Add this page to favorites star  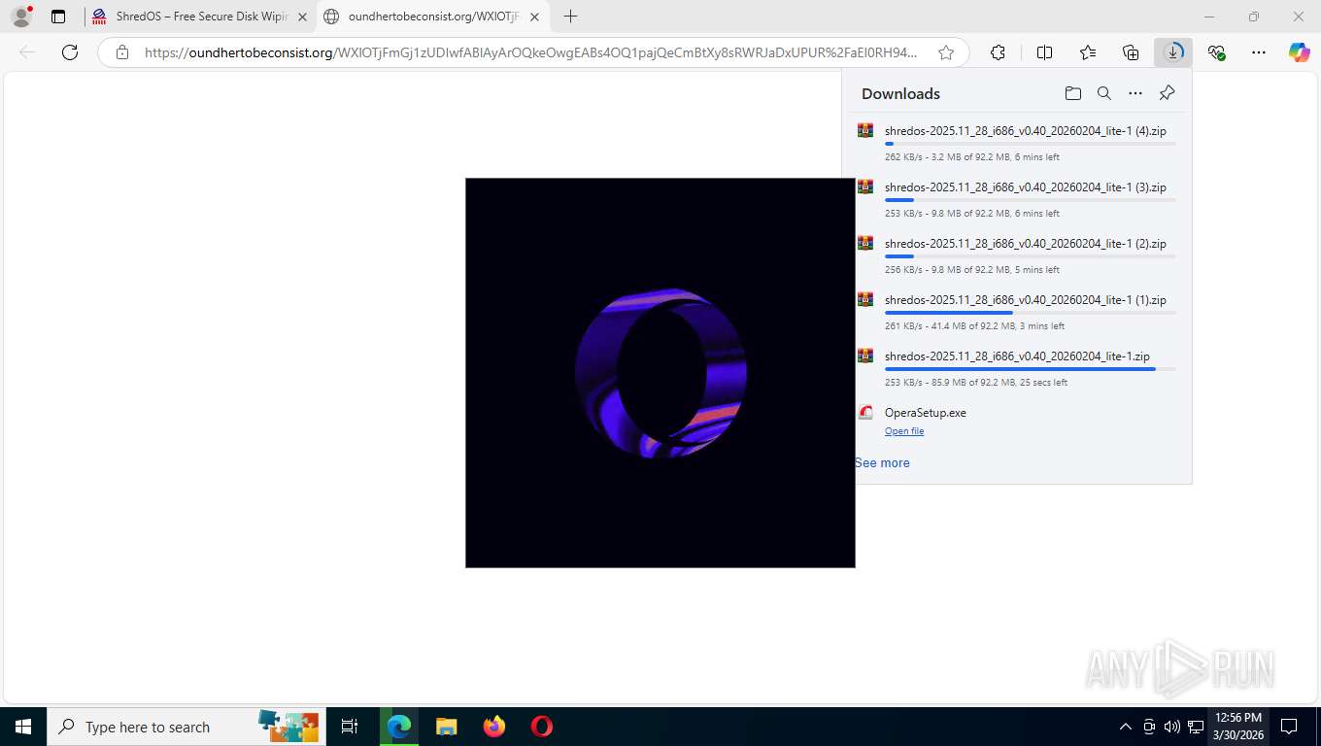click(x=945, y=52)
